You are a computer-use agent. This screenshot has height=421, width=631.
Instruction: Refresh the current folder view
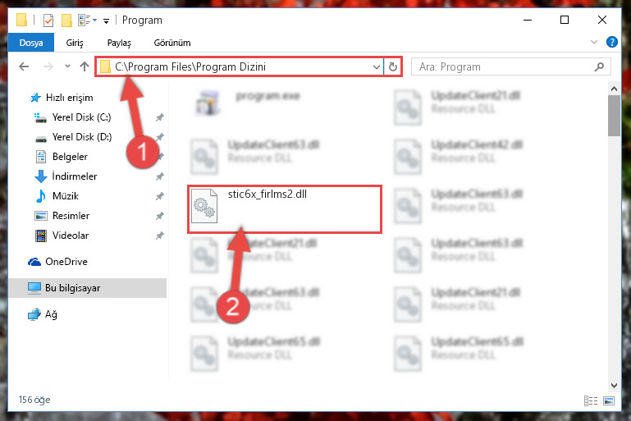393,66
